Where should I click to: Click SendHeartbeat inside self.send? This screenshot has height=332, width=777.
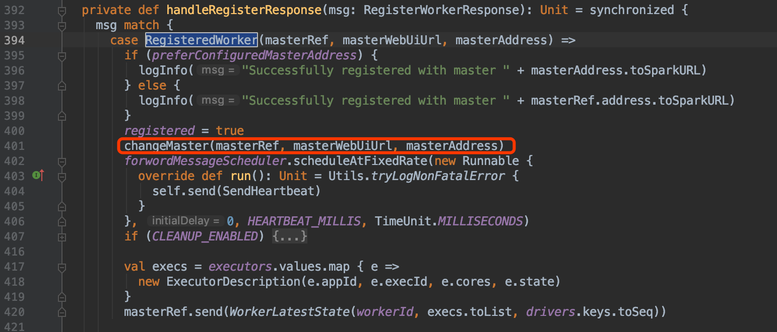(269, 191)
